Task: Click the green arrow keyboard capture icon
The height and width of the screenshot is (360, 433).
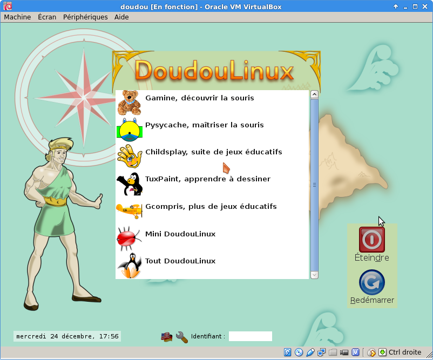Action: 382,352
